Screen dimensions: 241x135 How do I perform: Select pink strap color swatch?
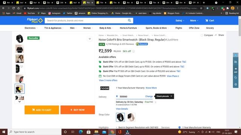pos(131,117)
